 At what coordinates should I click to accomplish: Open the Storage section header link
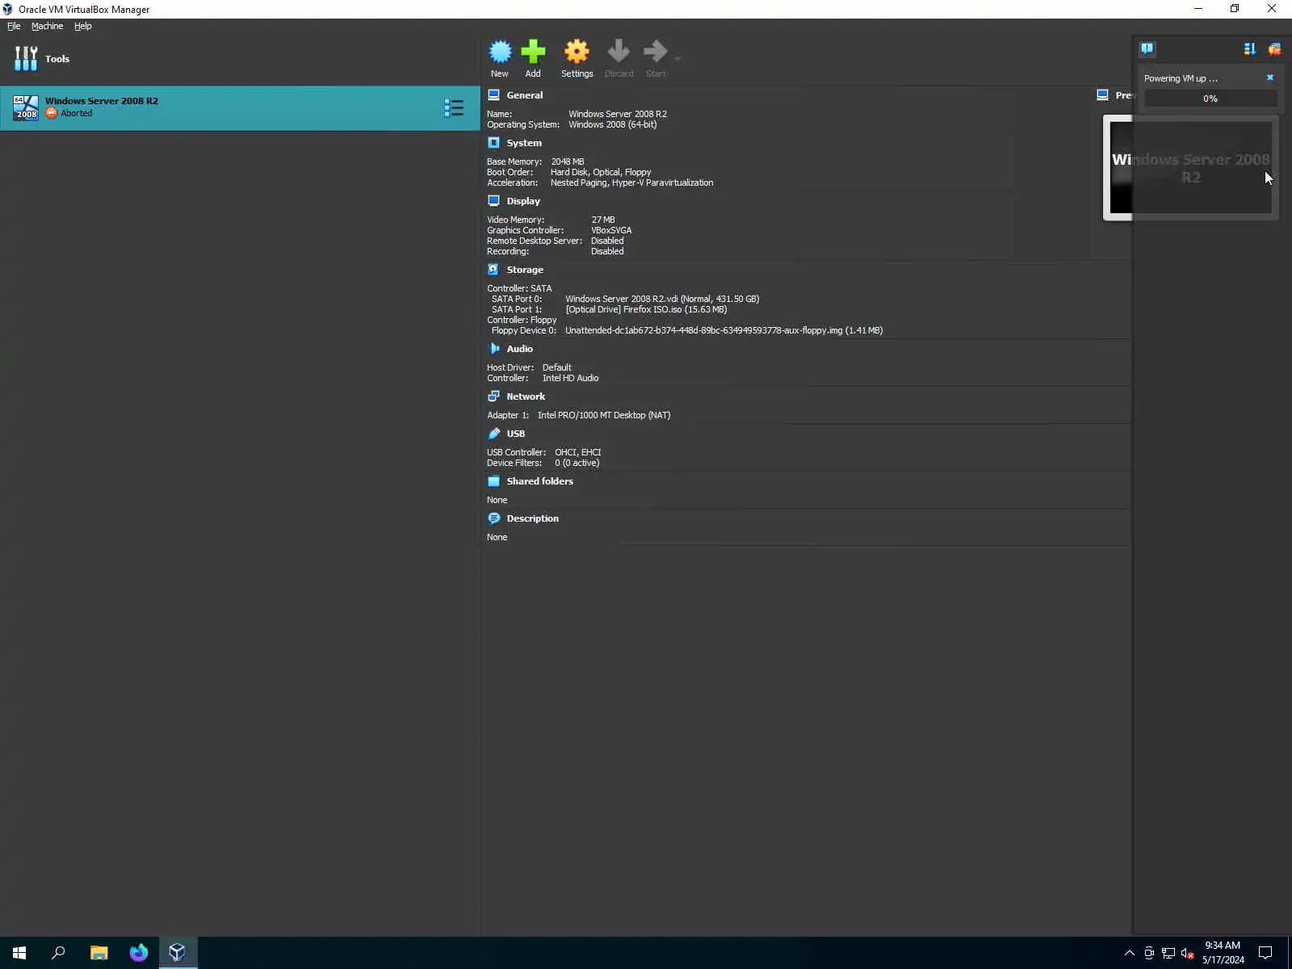(525, 270)
